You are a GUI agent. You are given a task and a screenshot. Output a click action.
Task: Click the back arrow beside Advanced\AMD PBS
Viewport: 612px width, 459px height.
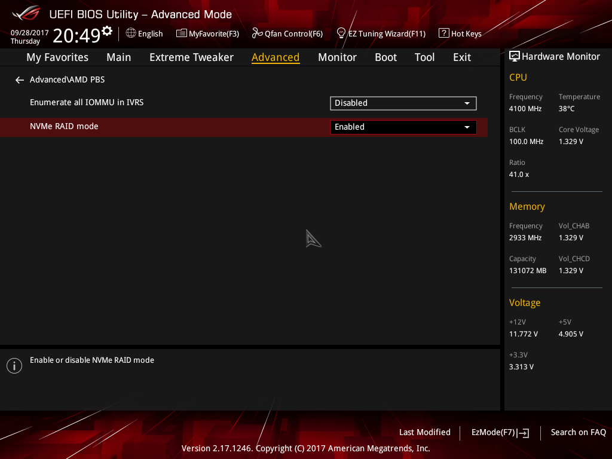(20, 80)
